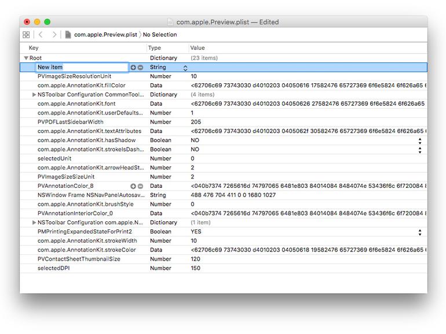Screen dimensions: 446x334
Task: Click the Dictionary type of Root
Action: coord(163,58)
